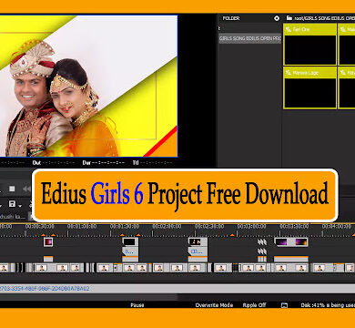Image resolution: width=355 pixels, height=328 pixels.
Task: Click the sequence icon beside Teri Ore
Action: click(289, 29)
